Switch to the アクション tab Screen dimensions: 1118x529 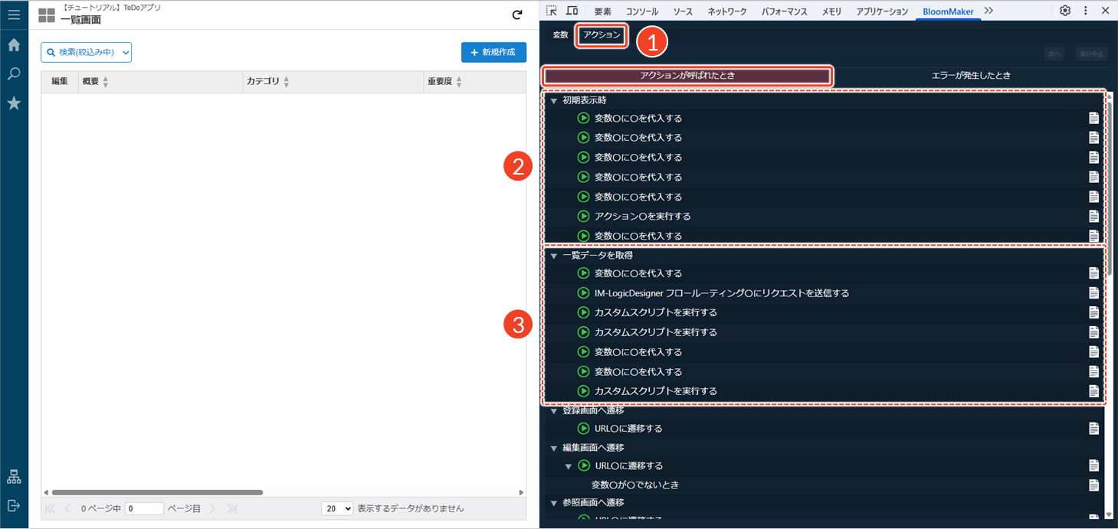pyautogui.click(x=602, y=35)
